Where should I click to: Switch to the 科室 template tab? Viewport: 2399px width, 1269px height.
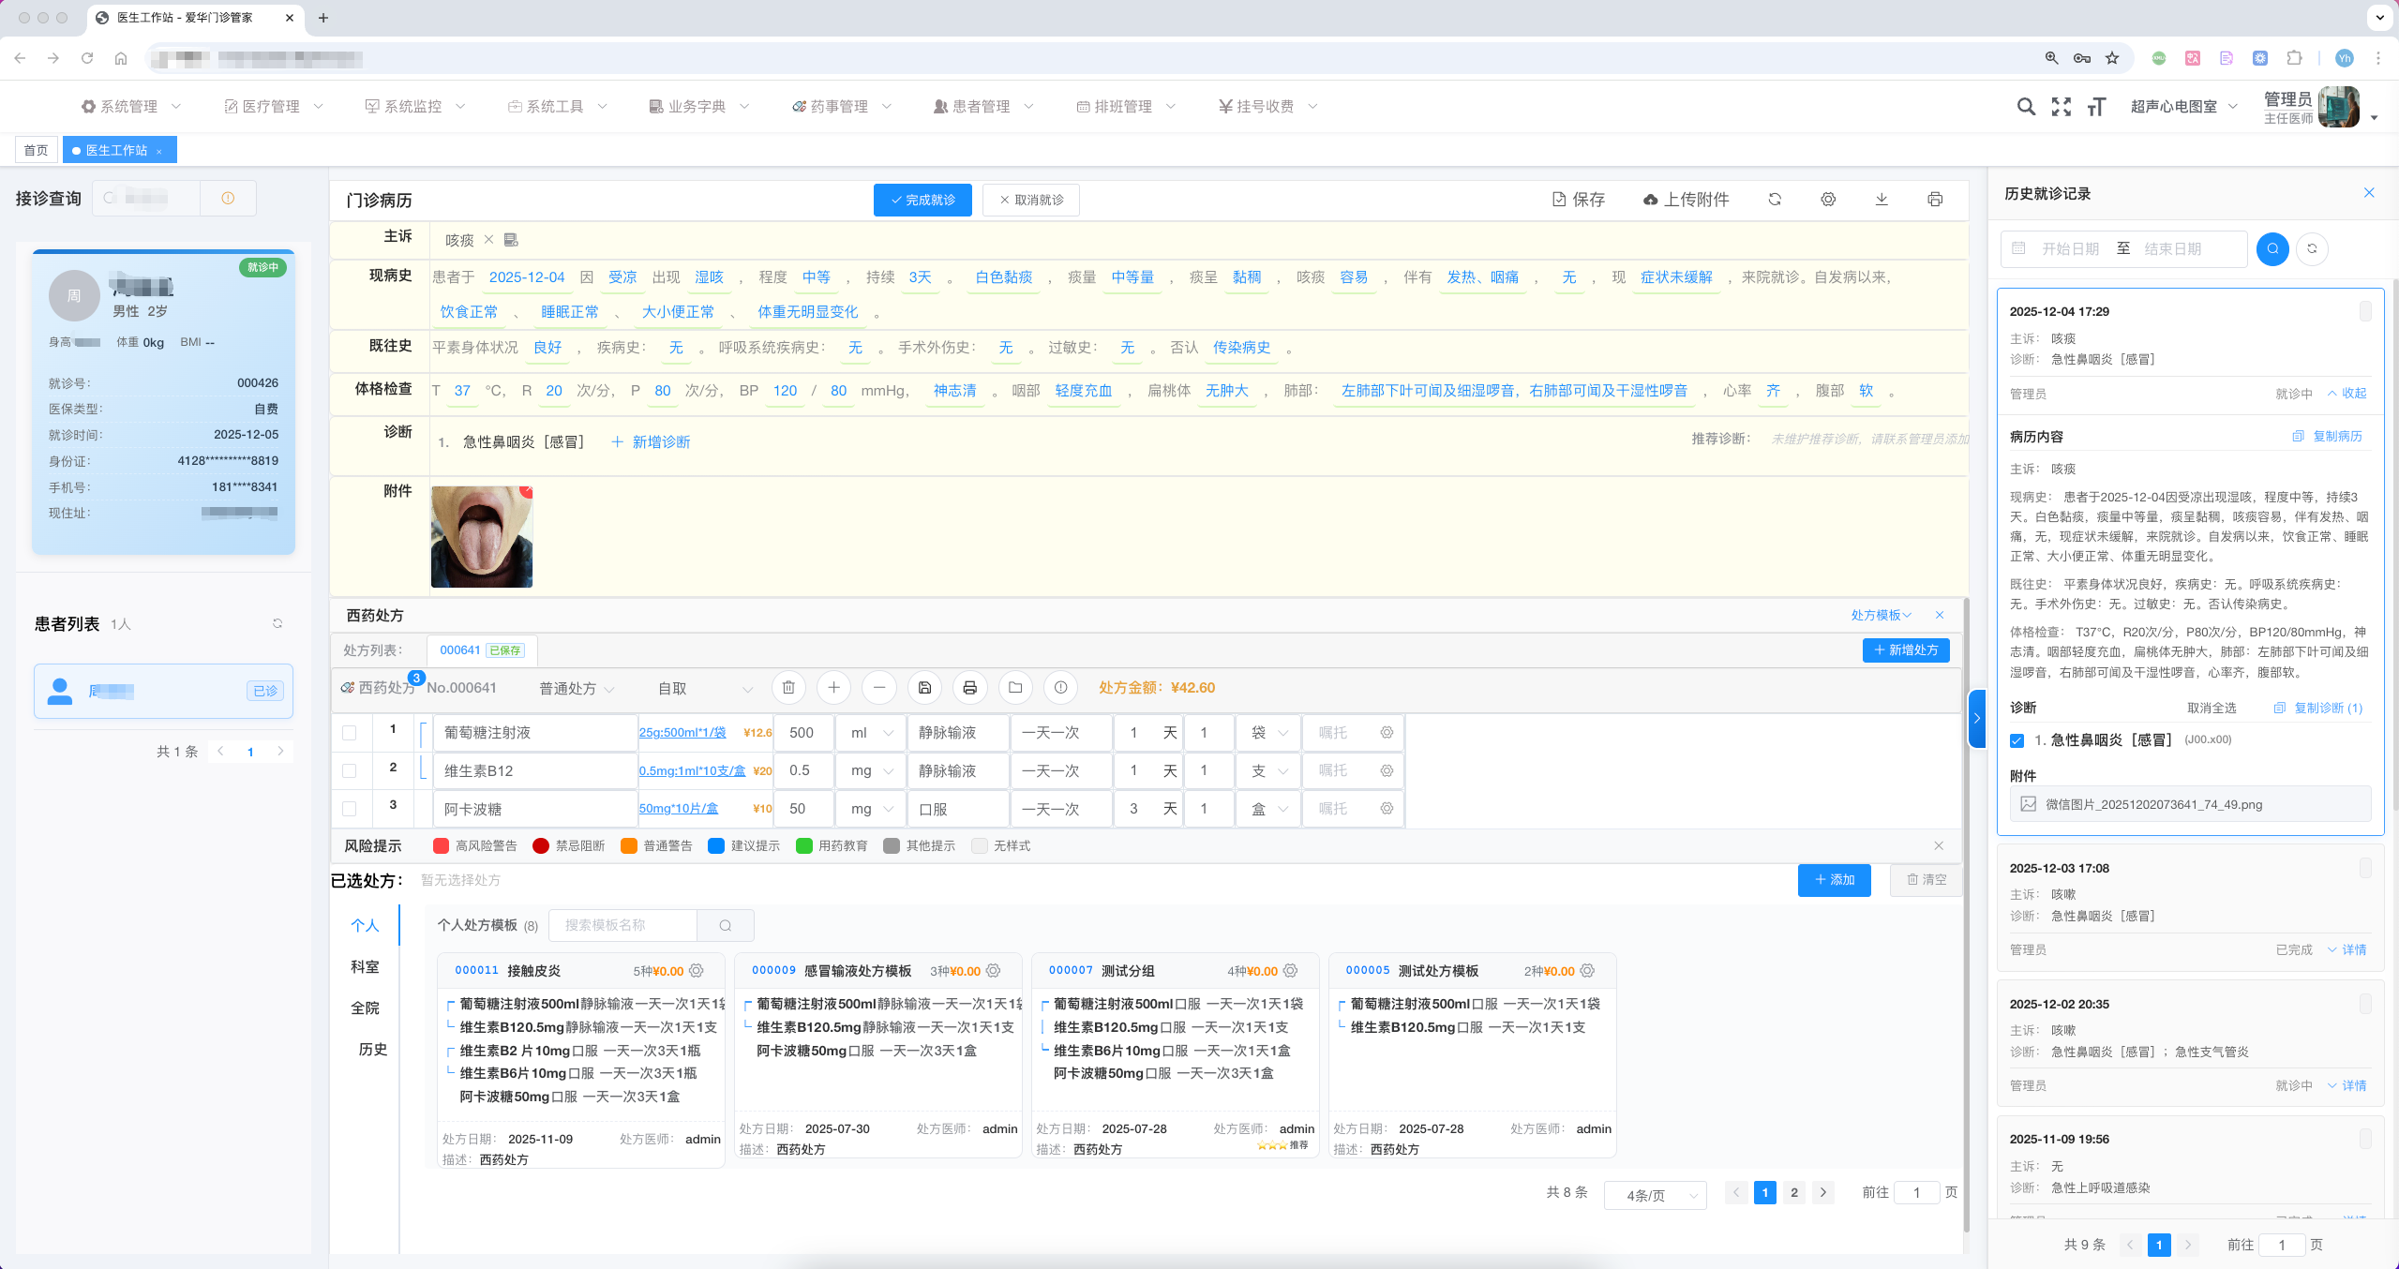[365, 967]
